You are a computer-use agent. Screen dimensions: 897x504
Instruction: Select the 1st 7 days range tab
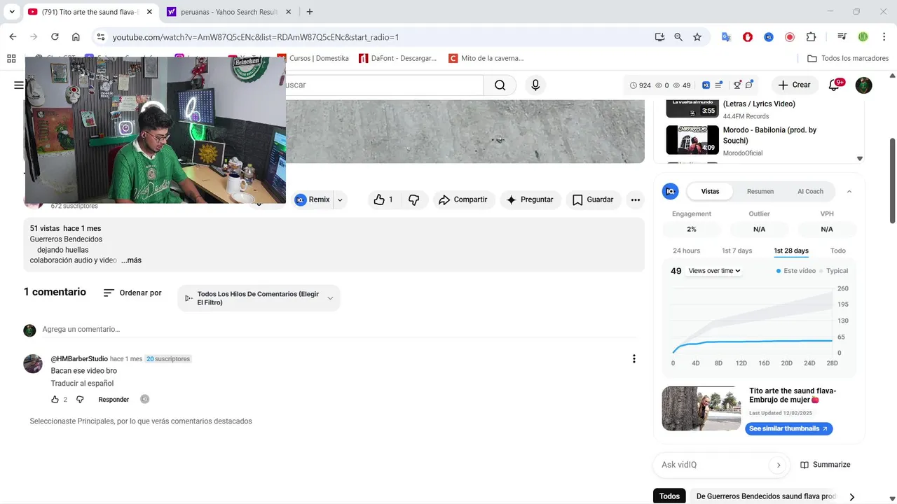pos(737,251)
